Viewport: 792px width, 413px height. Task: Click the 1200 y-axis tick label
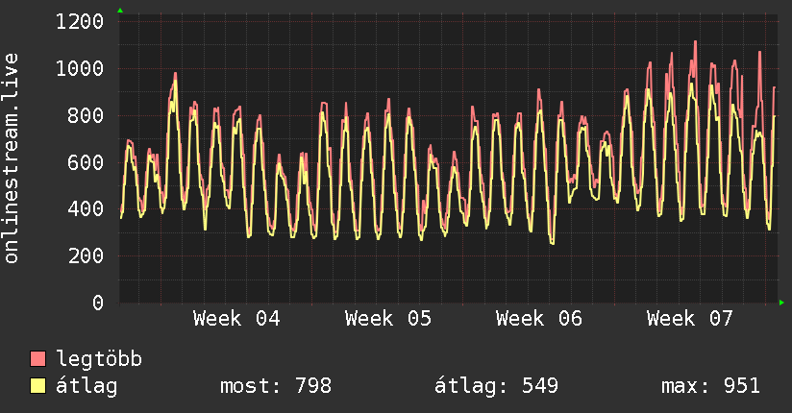coord(80,22)
